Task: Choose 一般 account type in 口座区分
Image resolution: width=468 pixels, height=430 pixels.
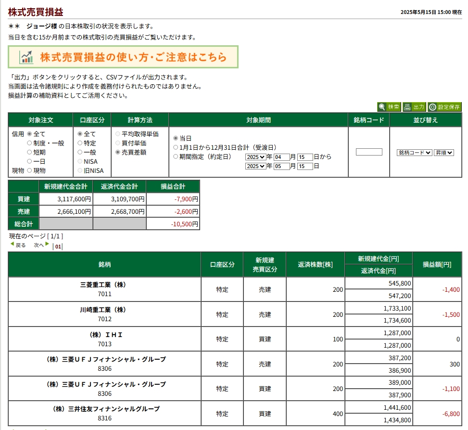Action: (x=80, y=152)
